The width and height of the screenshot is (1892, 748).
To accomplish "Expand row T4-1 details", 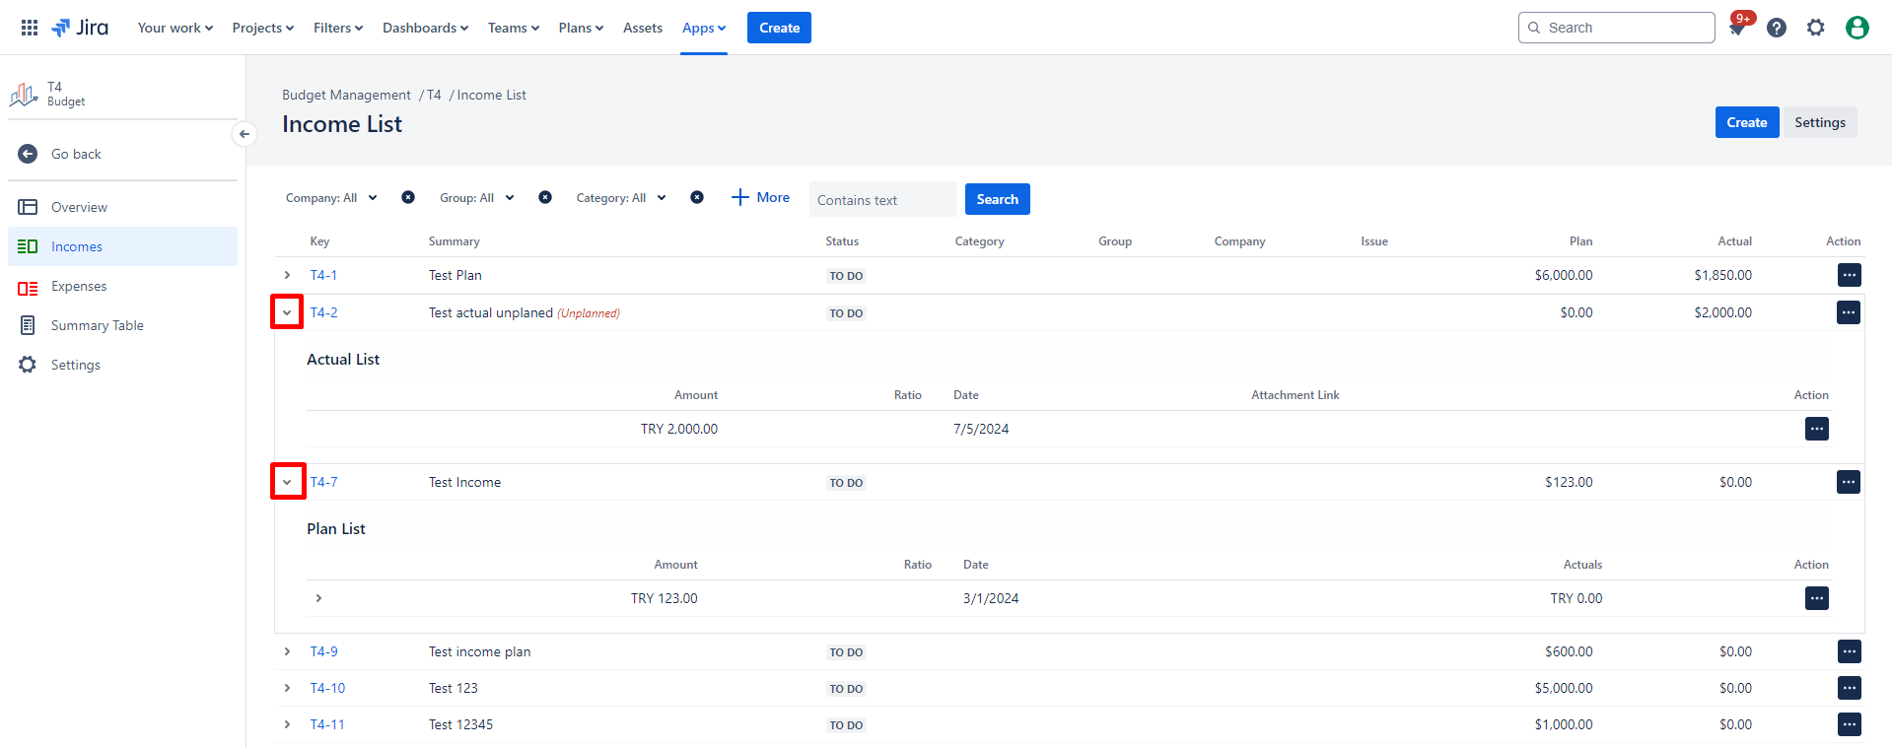I will click(x=287, y=275).
